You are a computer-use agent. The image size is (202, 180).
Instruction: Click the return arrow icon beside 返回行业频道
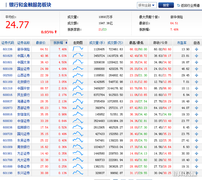point(178,5)
